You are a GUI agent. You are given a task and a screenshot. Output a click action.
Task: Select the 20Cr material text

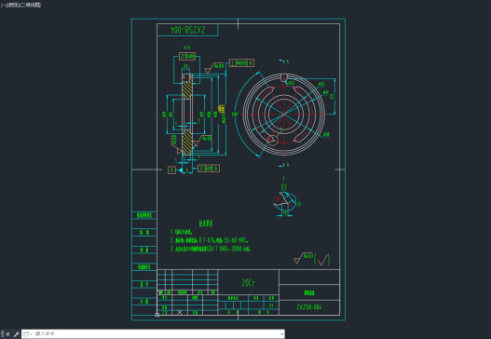point(249,283)
